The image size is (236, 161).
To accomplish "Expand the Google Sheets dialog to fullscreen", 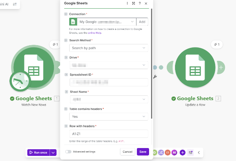I will pyautogui.click(x=133, y=3).
